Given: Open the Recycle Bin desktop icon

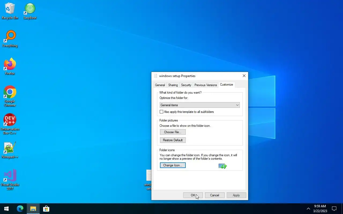Looking at the screenshot, I should (x=10, y=11).
